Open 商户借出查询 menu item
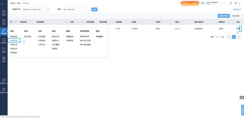This screenshot has height=118, width=244. 85,44
